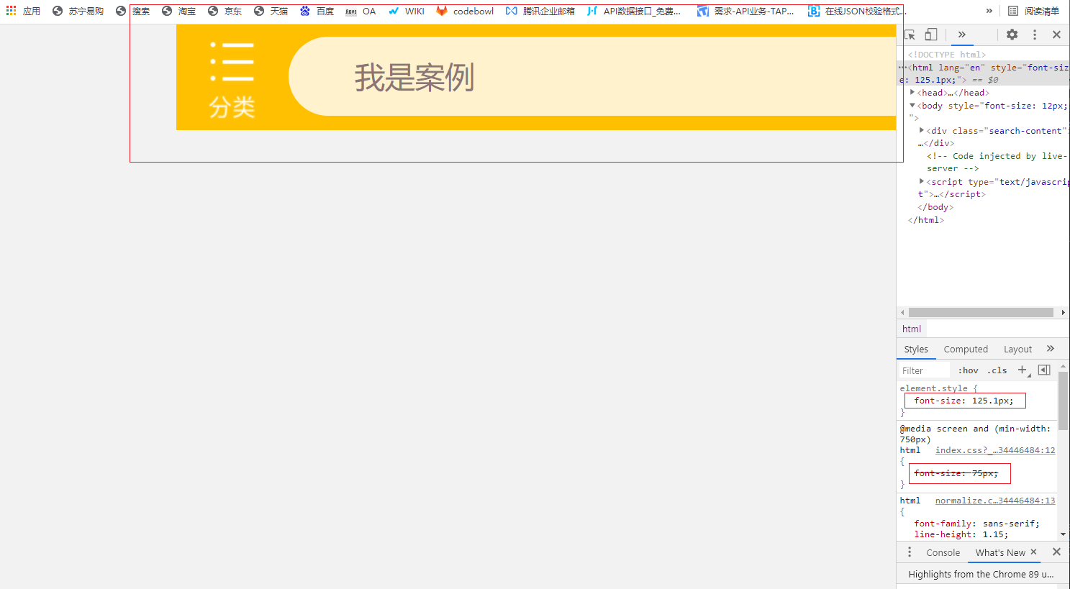This screenshot has height=589, width=1070.
Task: Collapse the body element node
Action: coord(912,106)
